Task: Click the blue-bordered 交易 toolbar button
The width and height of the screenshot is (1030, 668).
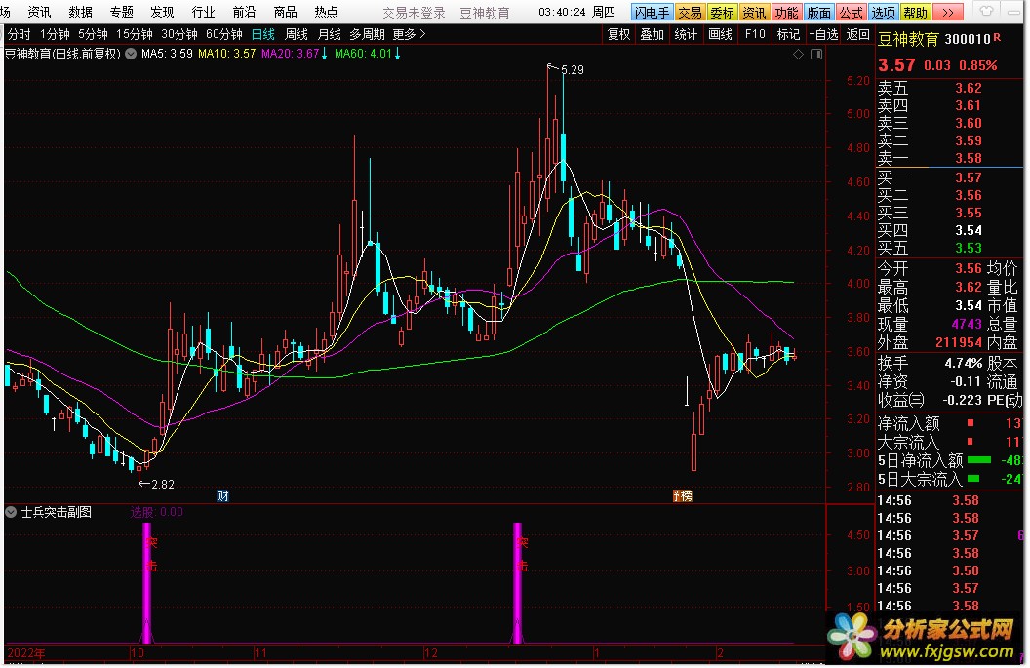Action: point(690,12)
